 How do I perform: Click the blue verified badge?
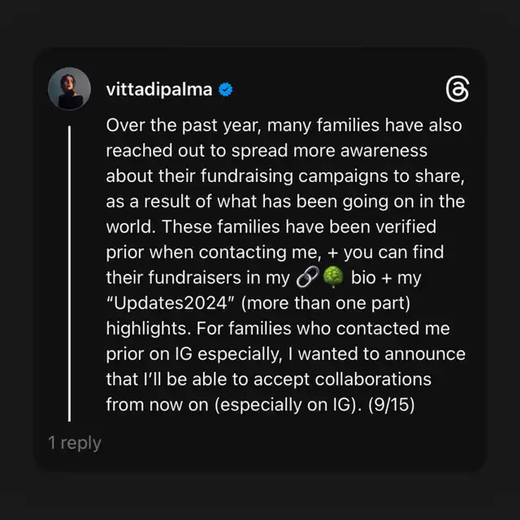[x=226, y=89]
